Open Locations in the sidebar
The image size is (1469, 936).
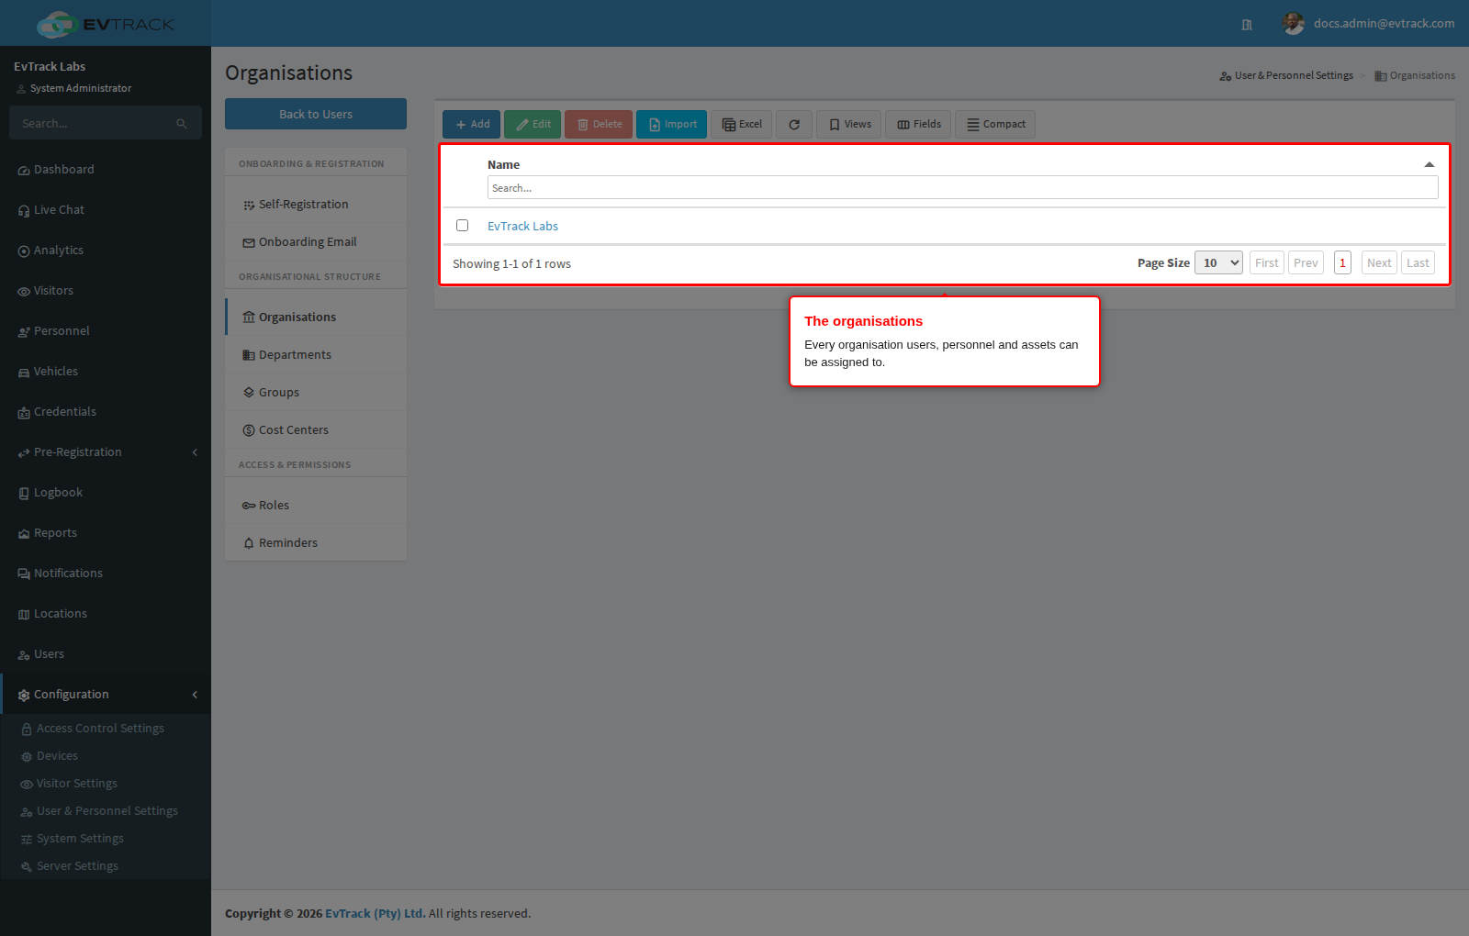point(106,614)
